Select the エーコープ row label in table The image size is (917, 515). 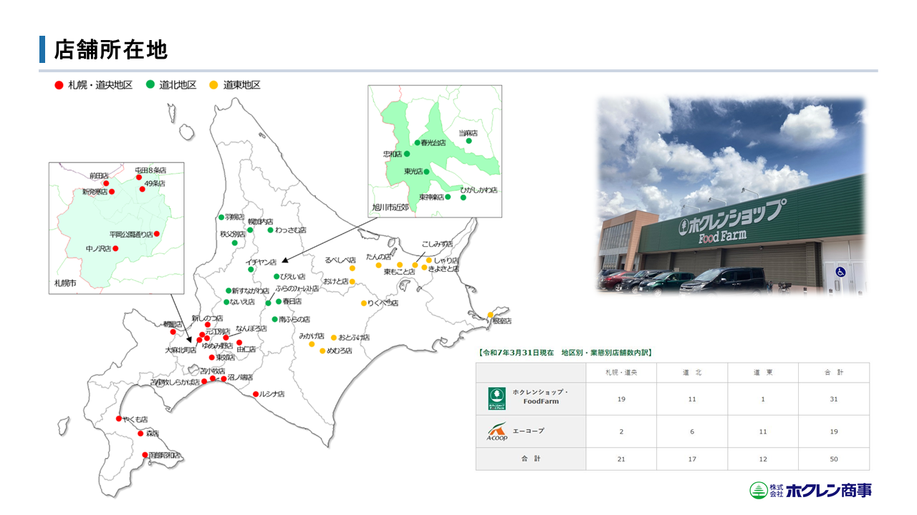(529, 431)
